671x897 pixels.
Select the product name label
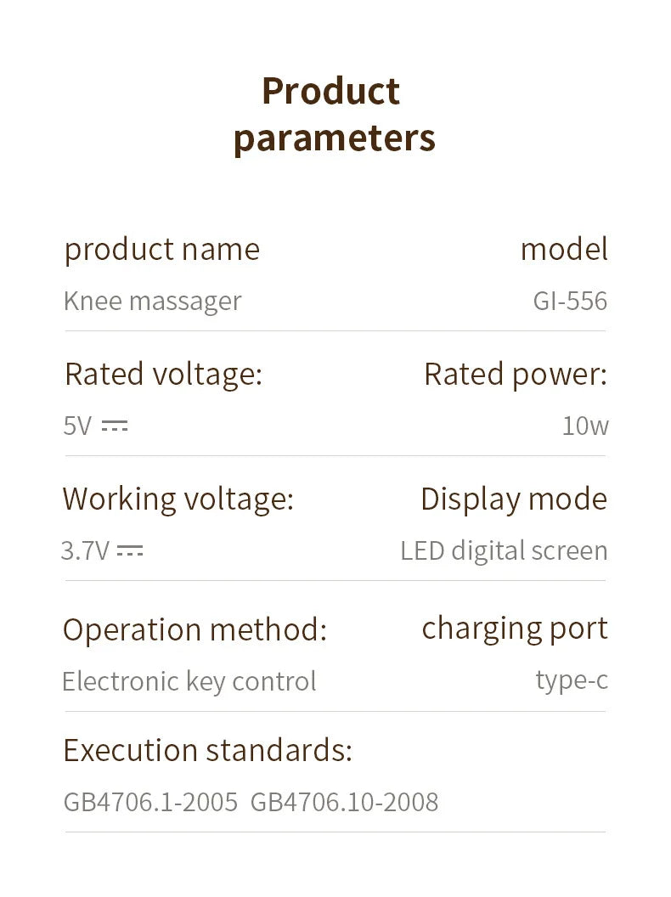coord(162,250)
